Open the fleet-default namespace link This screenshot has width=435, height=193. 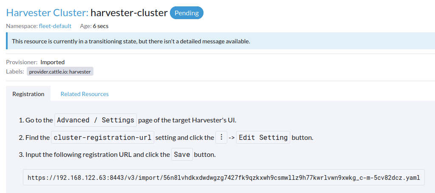click(x=55, y=26)
